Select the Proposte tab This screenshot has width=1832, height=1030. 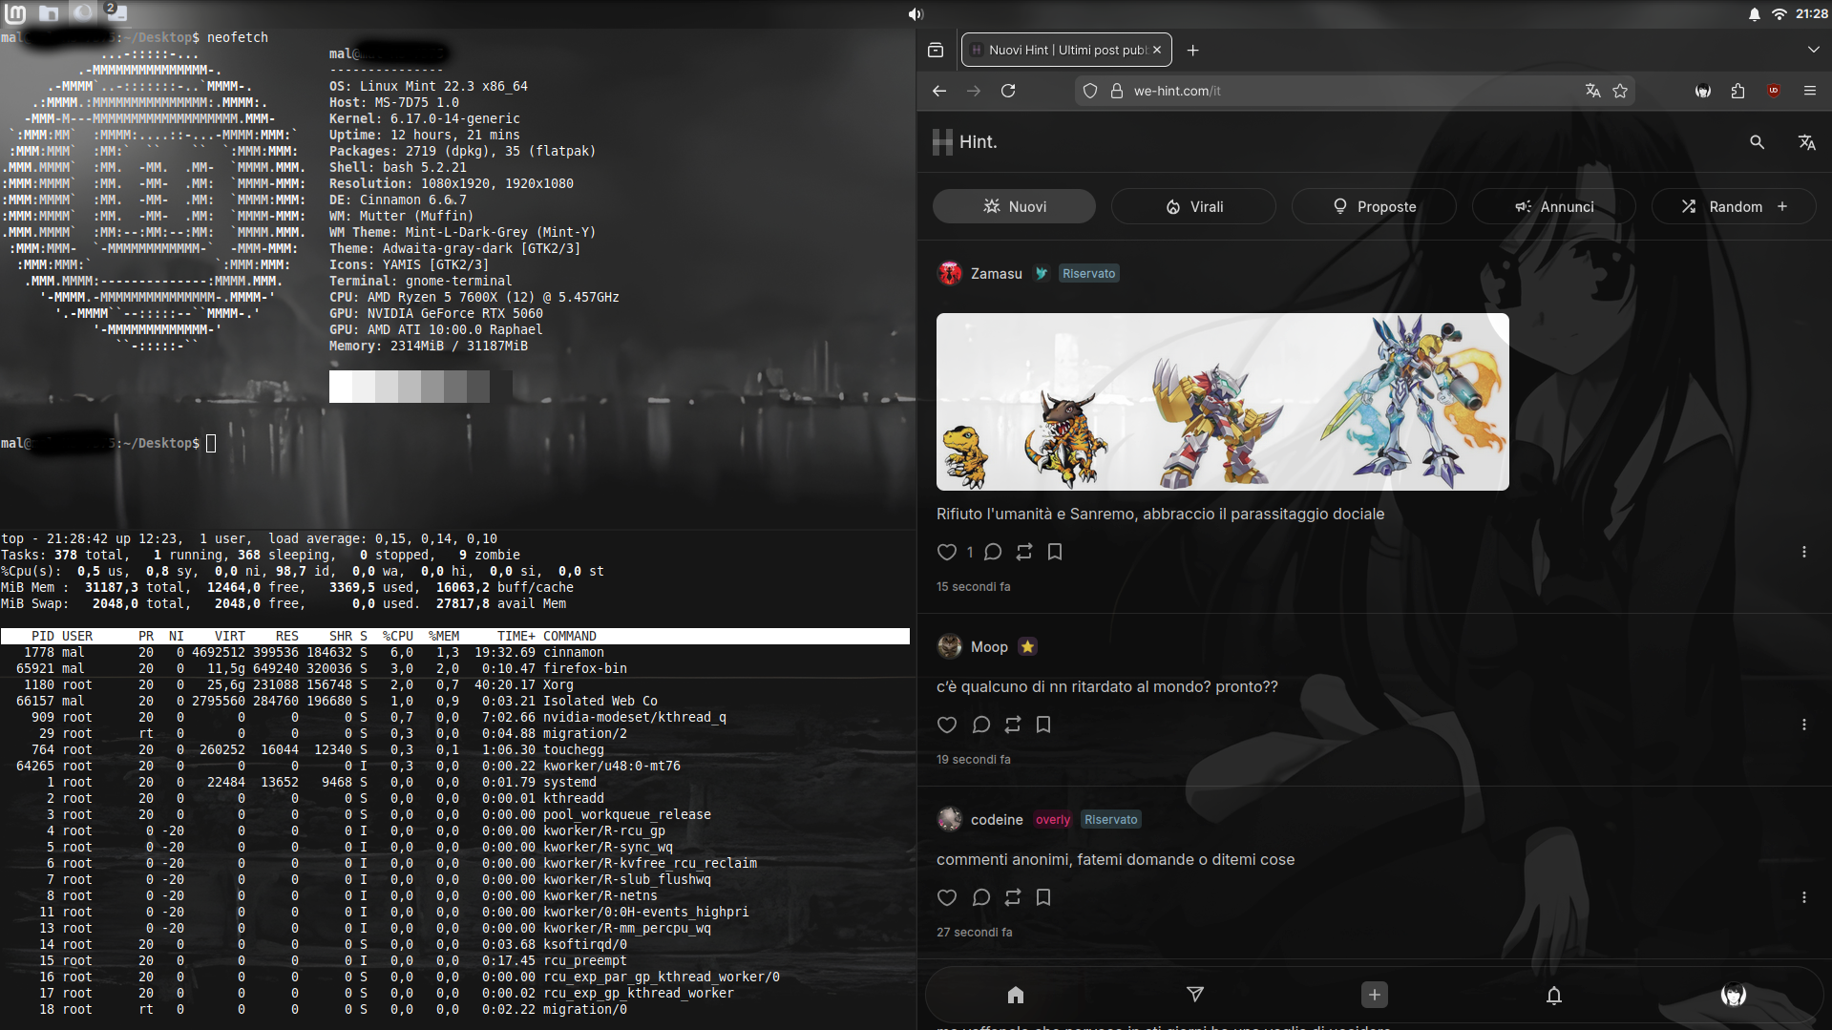click(1374, 206)
